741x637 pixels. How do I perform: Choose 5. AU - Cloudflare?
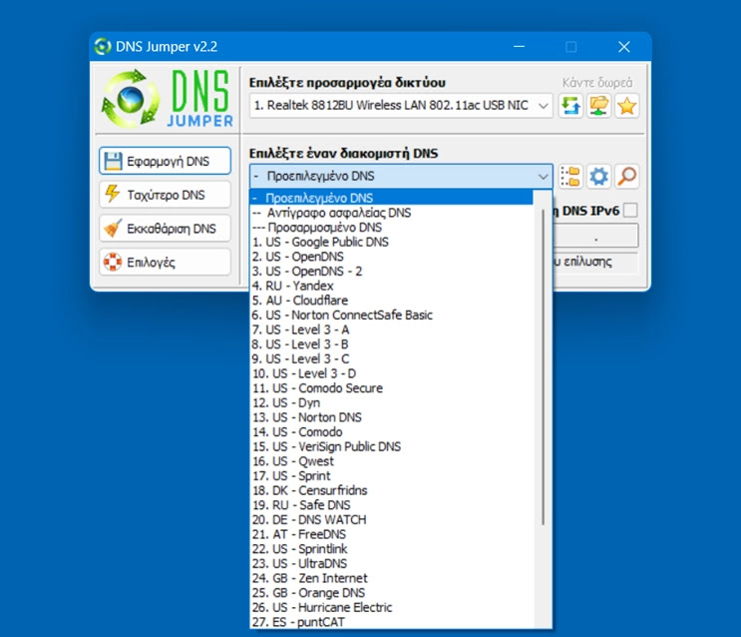coord(391,301)
